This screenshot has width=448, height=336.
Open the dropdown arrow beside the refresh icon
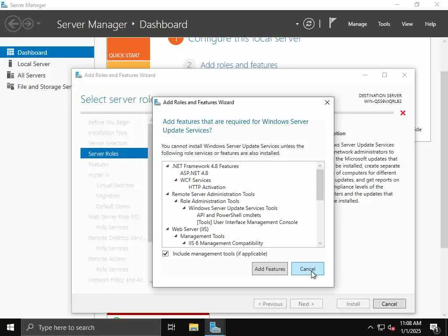(297, 24)
